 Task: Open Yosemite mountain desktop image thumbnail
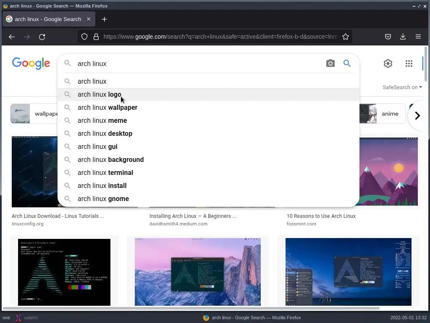(x=198, y=272)
